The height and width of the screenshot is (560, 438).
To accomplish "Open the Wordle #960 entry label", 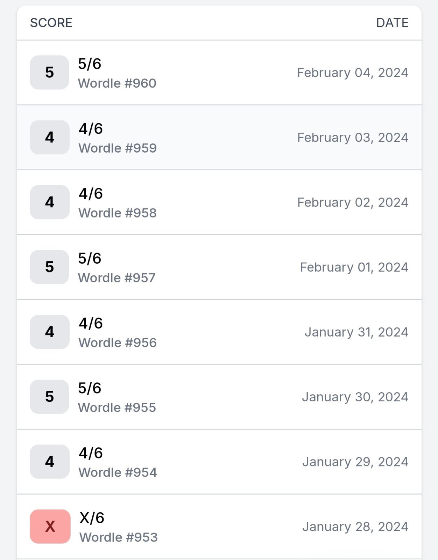I will [117, 83].
